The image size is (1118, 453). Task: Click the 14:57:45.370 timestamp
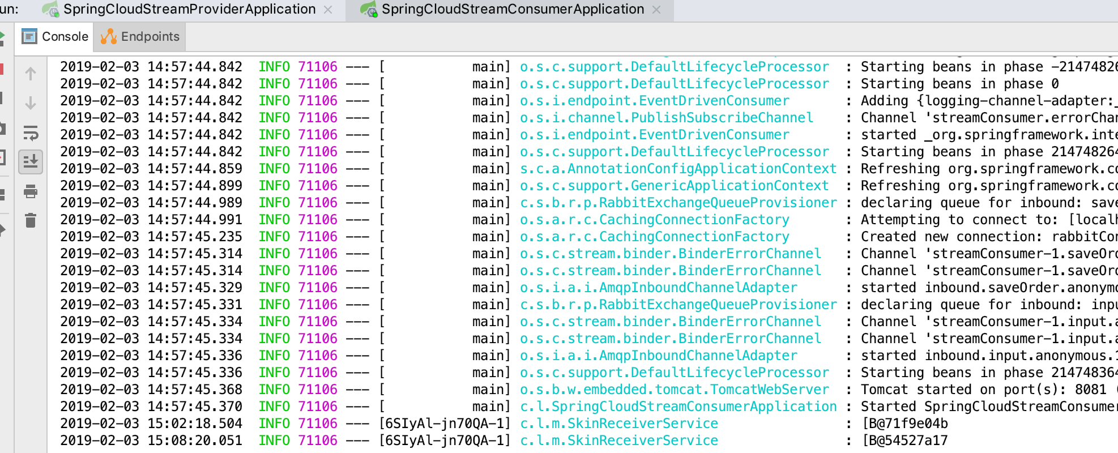pos(195,407)
